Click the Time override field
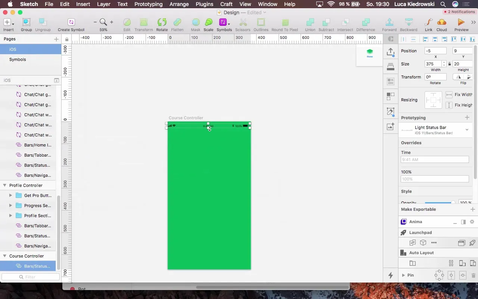The image size is (478, 299). 435,160
